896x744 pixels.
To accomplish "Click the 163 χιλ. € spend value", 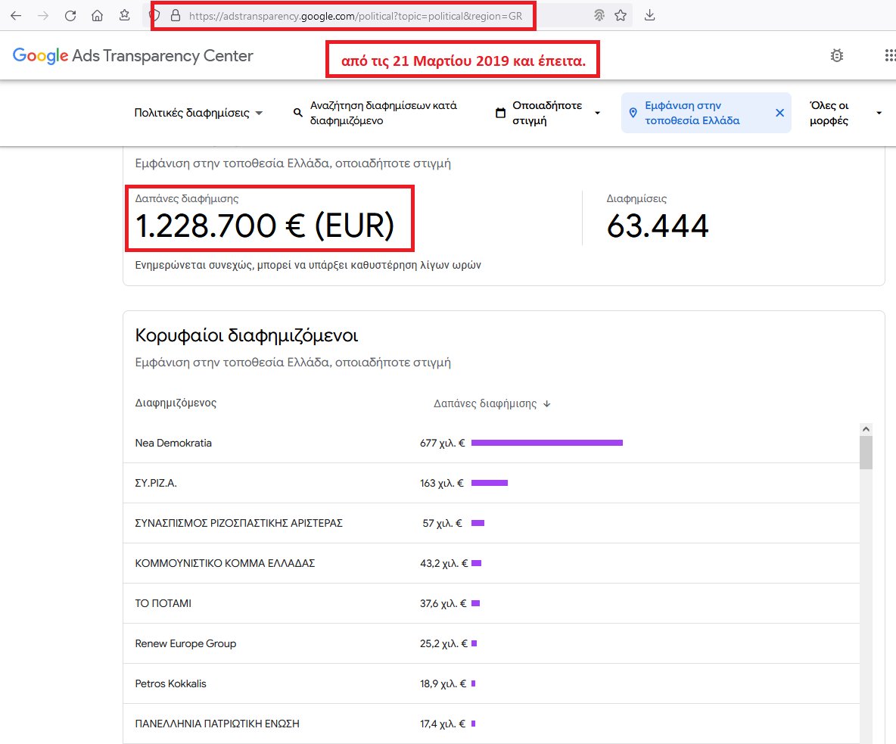I will tap(442, 483).
